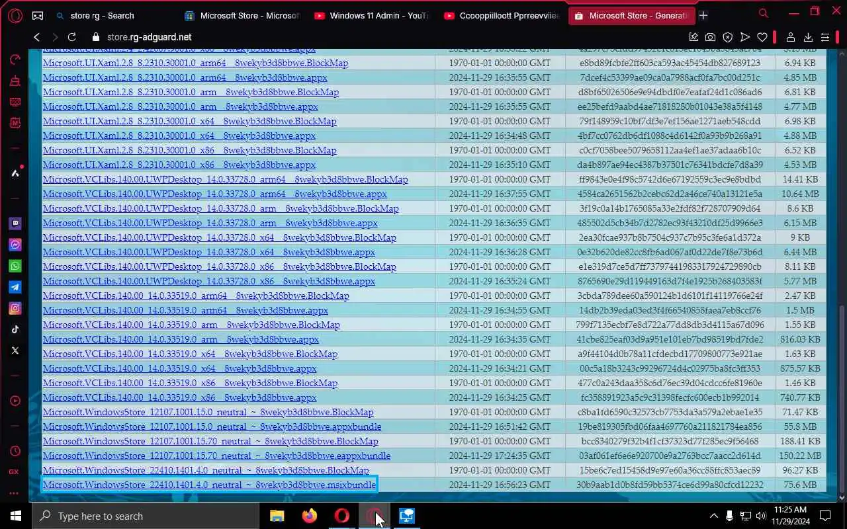Viewport: 847px width, 529px height.
Task: Open the Windows Start menu
Action: coord(15,516)
